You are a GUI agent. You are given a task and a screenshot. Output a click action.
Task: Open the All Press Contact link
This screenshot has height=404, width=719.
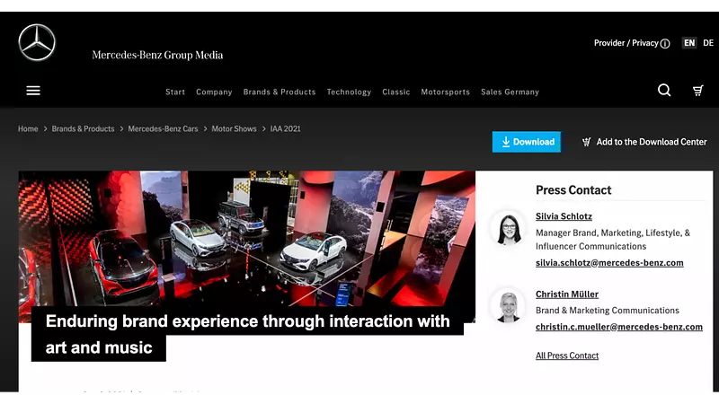(567, 356)
